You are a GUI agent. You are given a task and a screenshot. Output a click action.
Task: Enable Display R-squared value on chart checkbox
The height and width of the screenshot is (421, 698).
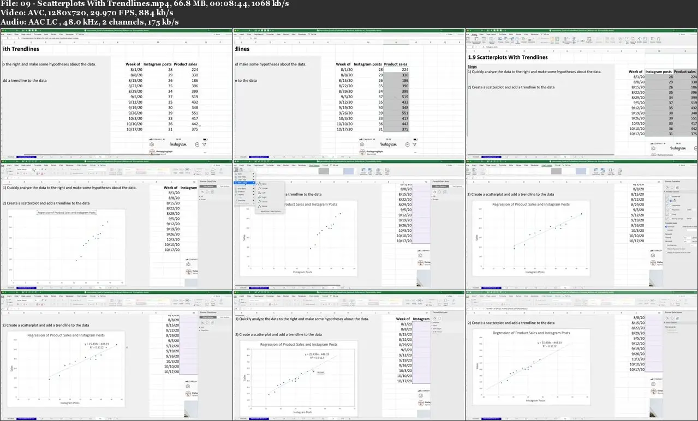tap(666, 252)
